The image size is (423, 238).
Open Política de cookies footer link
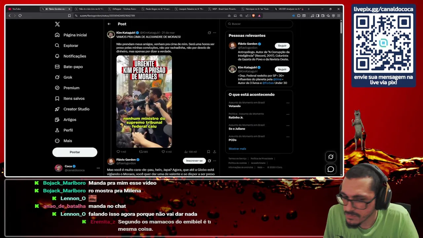tap(238, 163)
